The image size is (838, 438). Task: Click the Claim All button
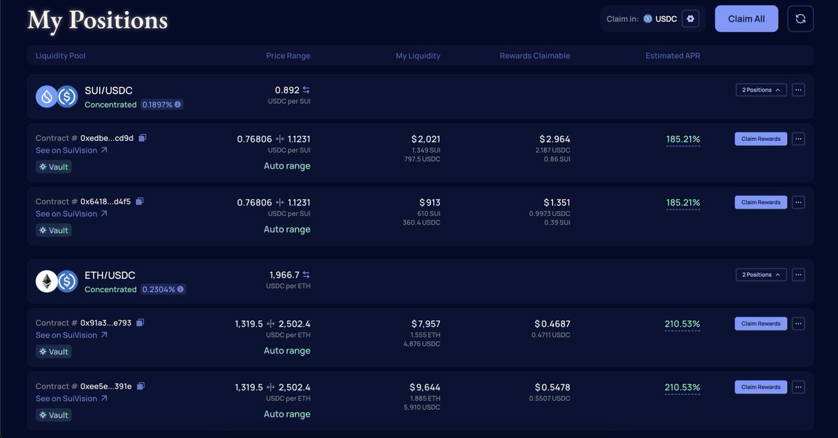point(747,19)
